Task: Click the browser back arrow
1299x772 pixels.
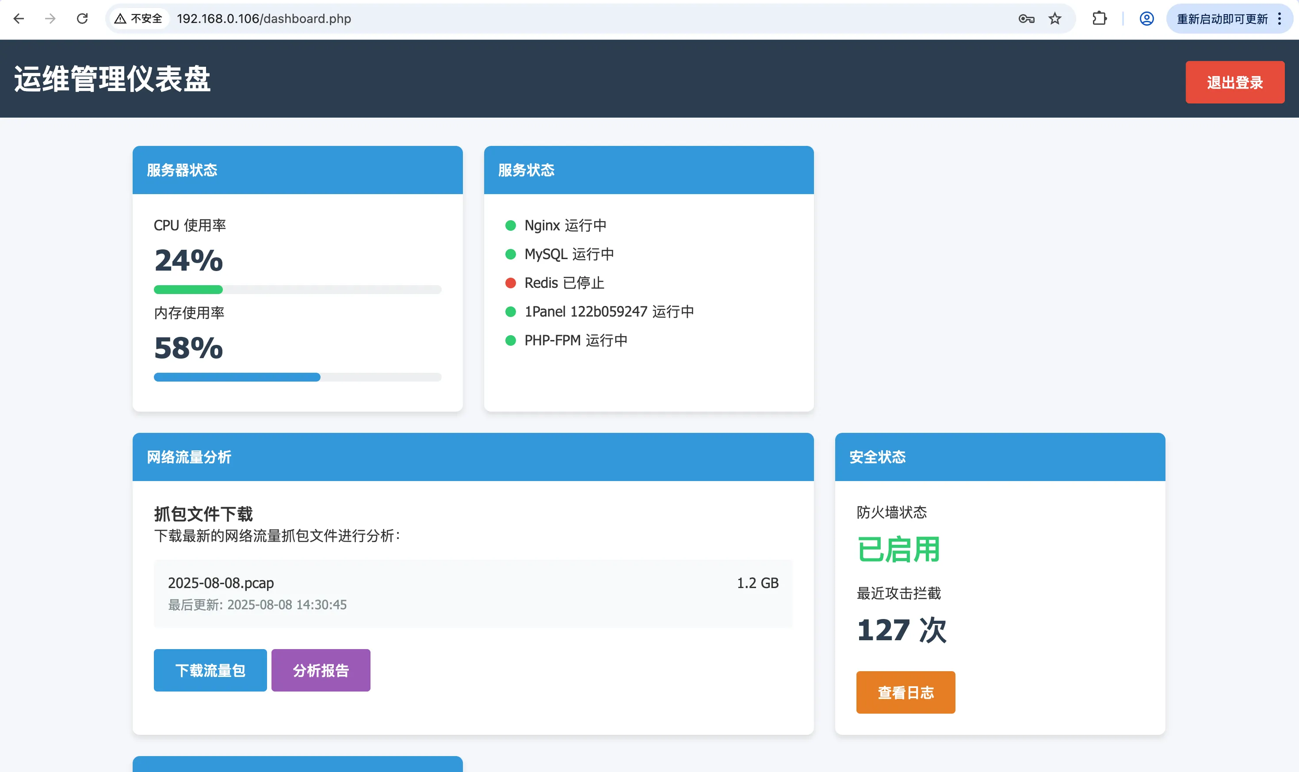Action: tap(19, 19)
